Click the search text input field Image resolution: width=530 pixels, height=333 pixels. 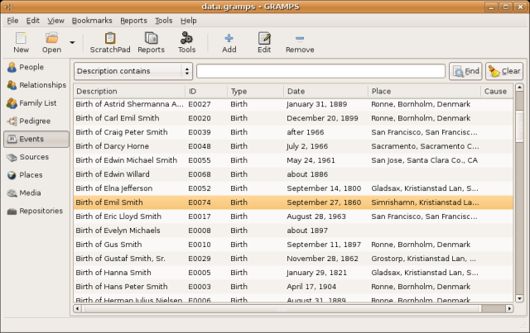(x=320, y=71)
